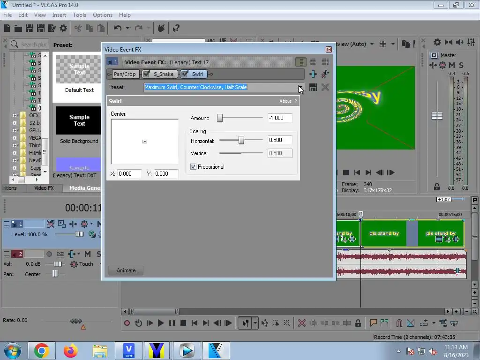This screenshot has height=360, width=480.
Task: Open the File menu
Action: pos(7,15)
